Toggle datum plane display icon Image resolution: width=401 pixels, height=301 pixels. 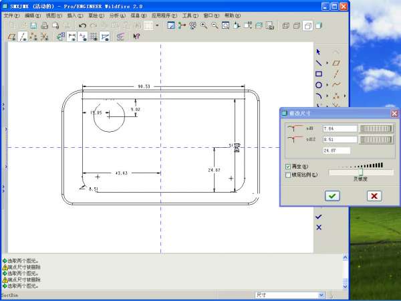coord(12,37)
